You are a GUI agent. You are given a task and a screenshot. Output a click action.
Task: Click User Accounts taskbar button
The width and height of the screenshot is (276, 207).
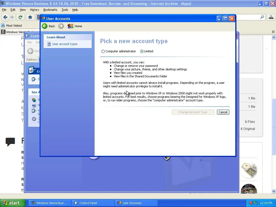pyautogui.click(x=136, y=203)
